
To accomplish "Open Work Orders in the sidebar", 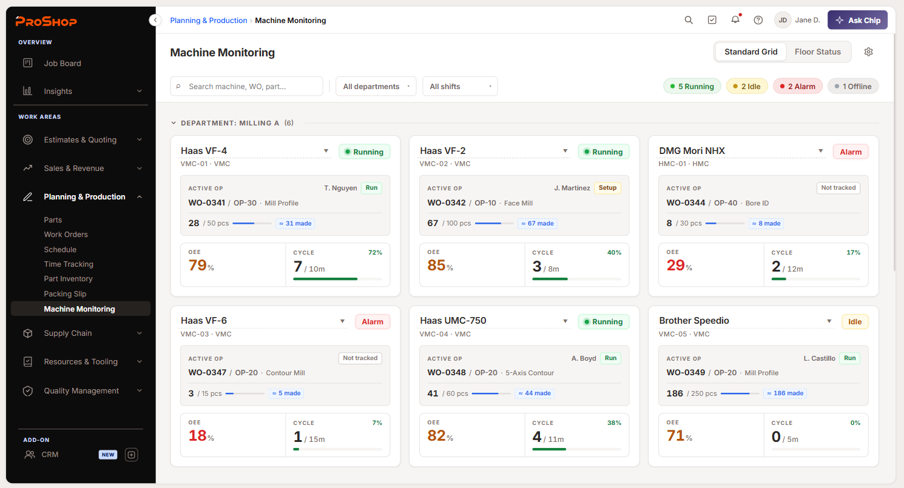I will 66,235.
